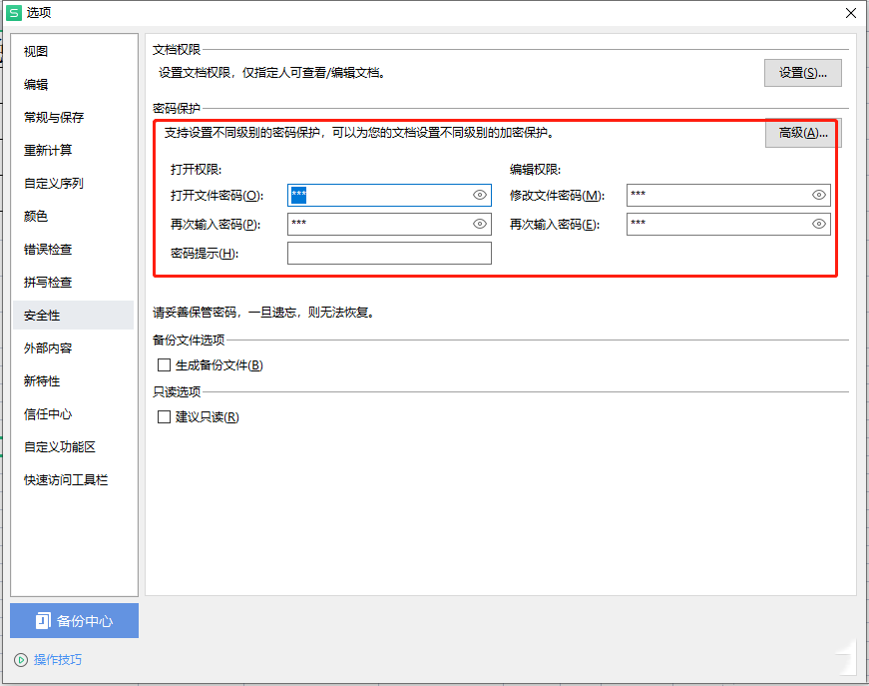Close the 选项 dialog

[851, 13]
